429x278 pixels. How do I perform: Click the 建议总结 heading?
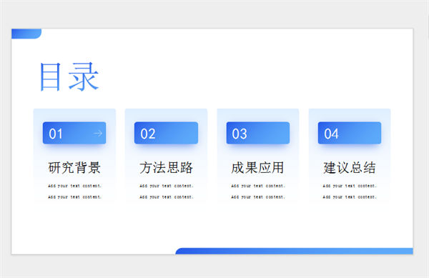(350, 167)
